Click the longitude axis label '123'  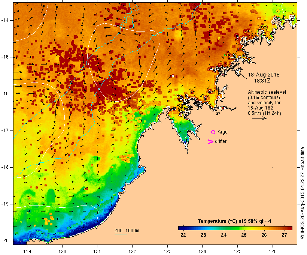click(167, 251)
